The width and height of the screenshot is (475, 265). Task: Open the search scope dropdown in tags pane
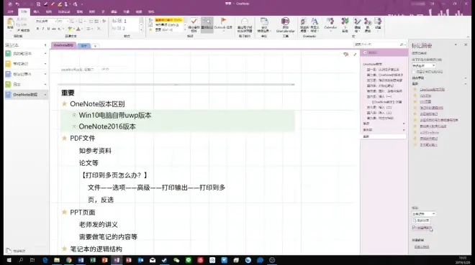(423, 213)
